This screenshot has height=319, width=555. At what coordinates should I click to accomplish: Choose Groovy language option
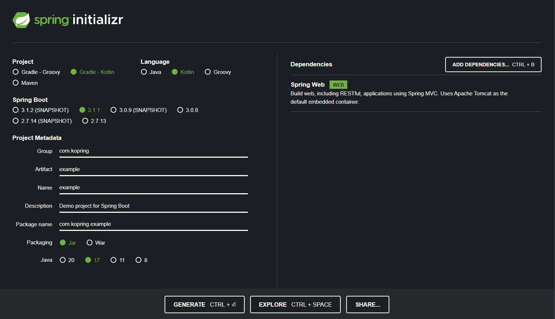218,72
